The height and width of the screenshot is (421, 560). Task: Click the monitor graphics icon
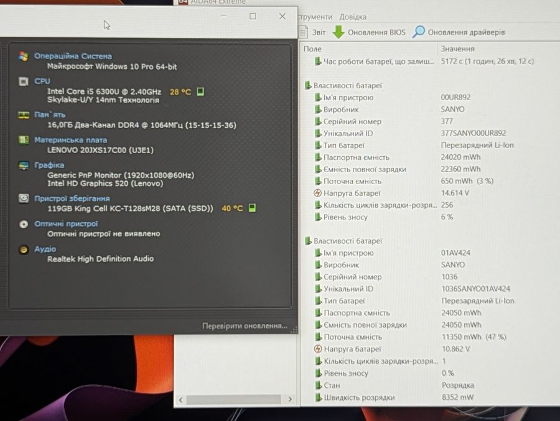tap(24, 165)
